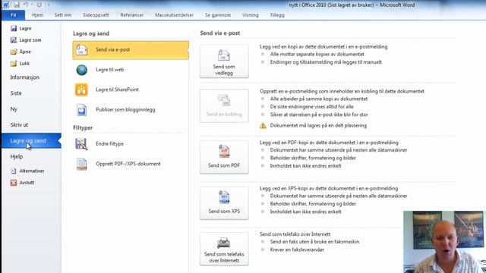Click the Lukk folder icon

click(x=14, y=64)
